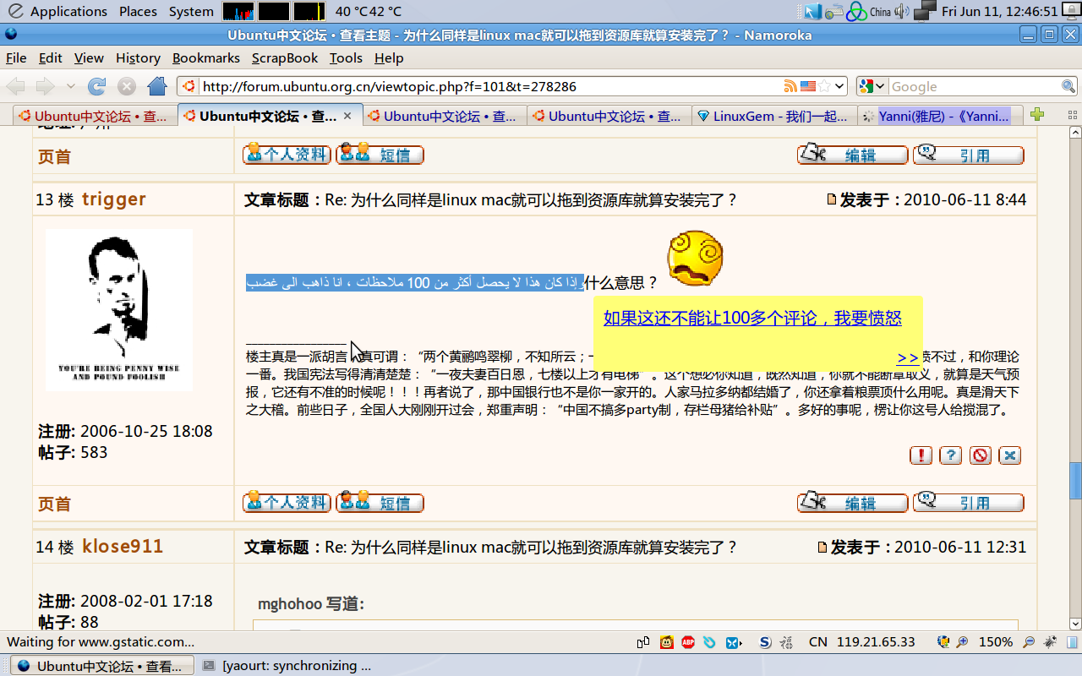Open the Tools menu
Image resolution: width=1082 pixels, height=676 pixels.
tap(346, 57)
